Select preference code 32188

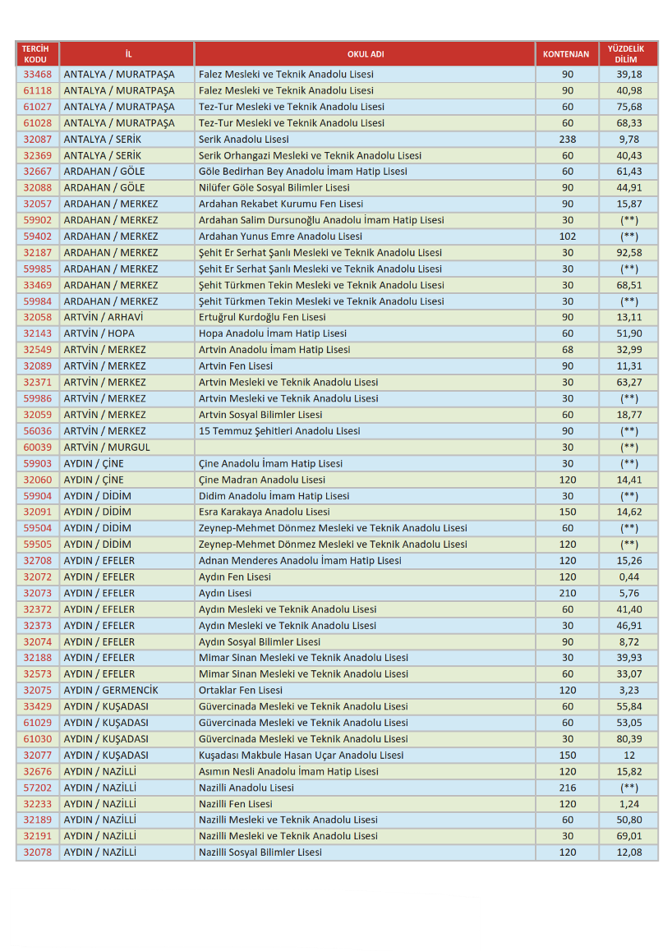38,658
